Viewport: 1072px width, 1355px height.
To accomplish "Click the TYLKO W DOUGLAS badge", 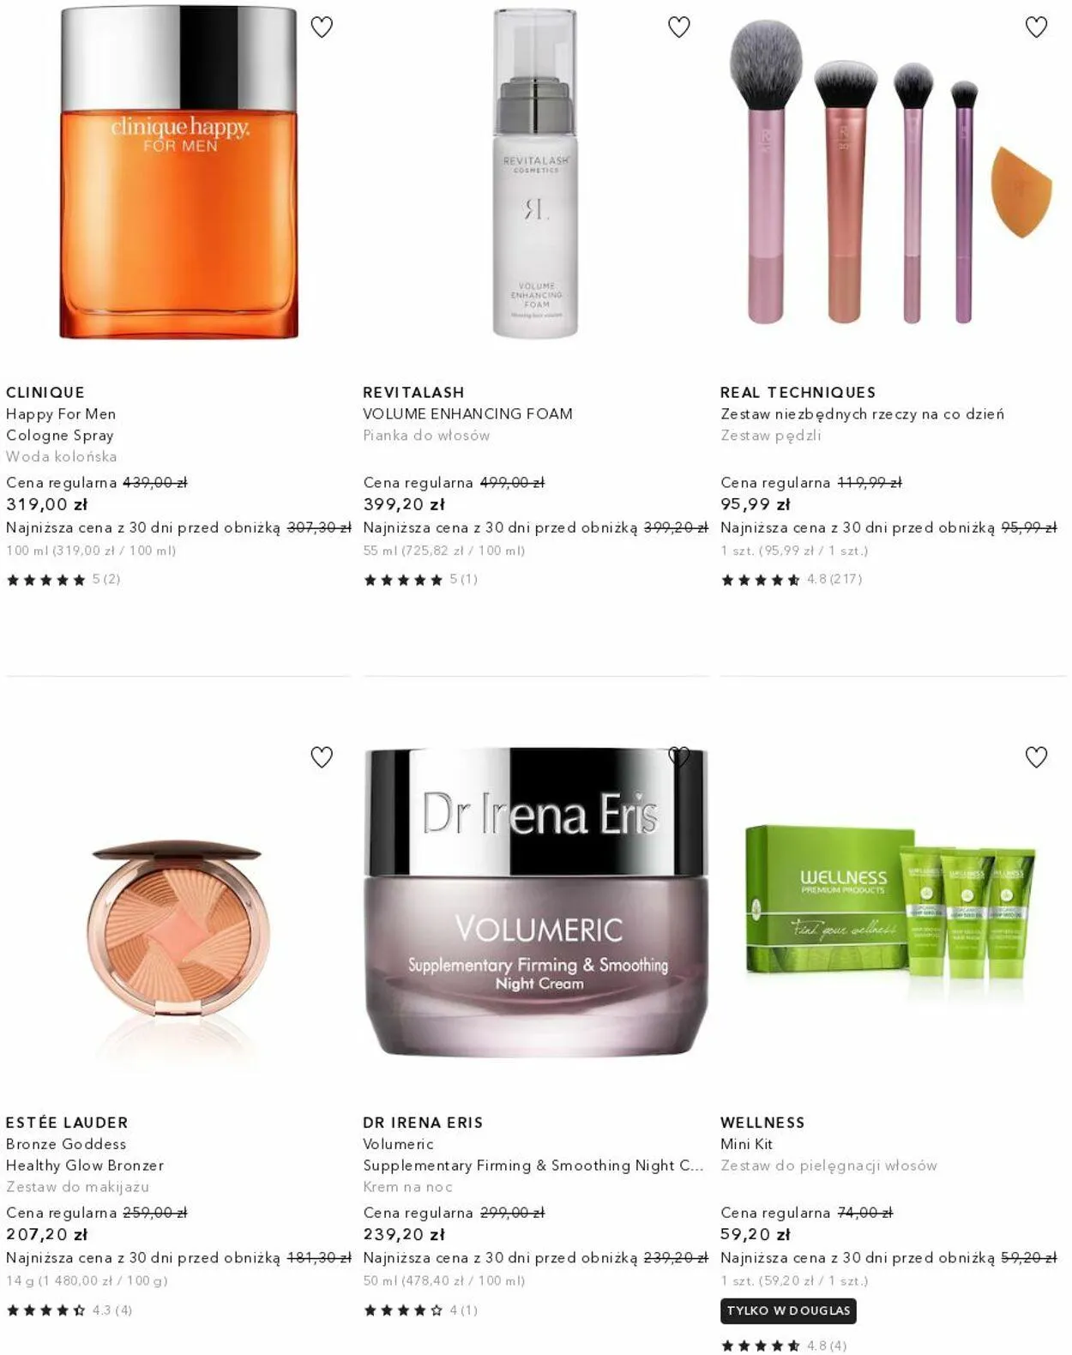I will click(788, 1310).
